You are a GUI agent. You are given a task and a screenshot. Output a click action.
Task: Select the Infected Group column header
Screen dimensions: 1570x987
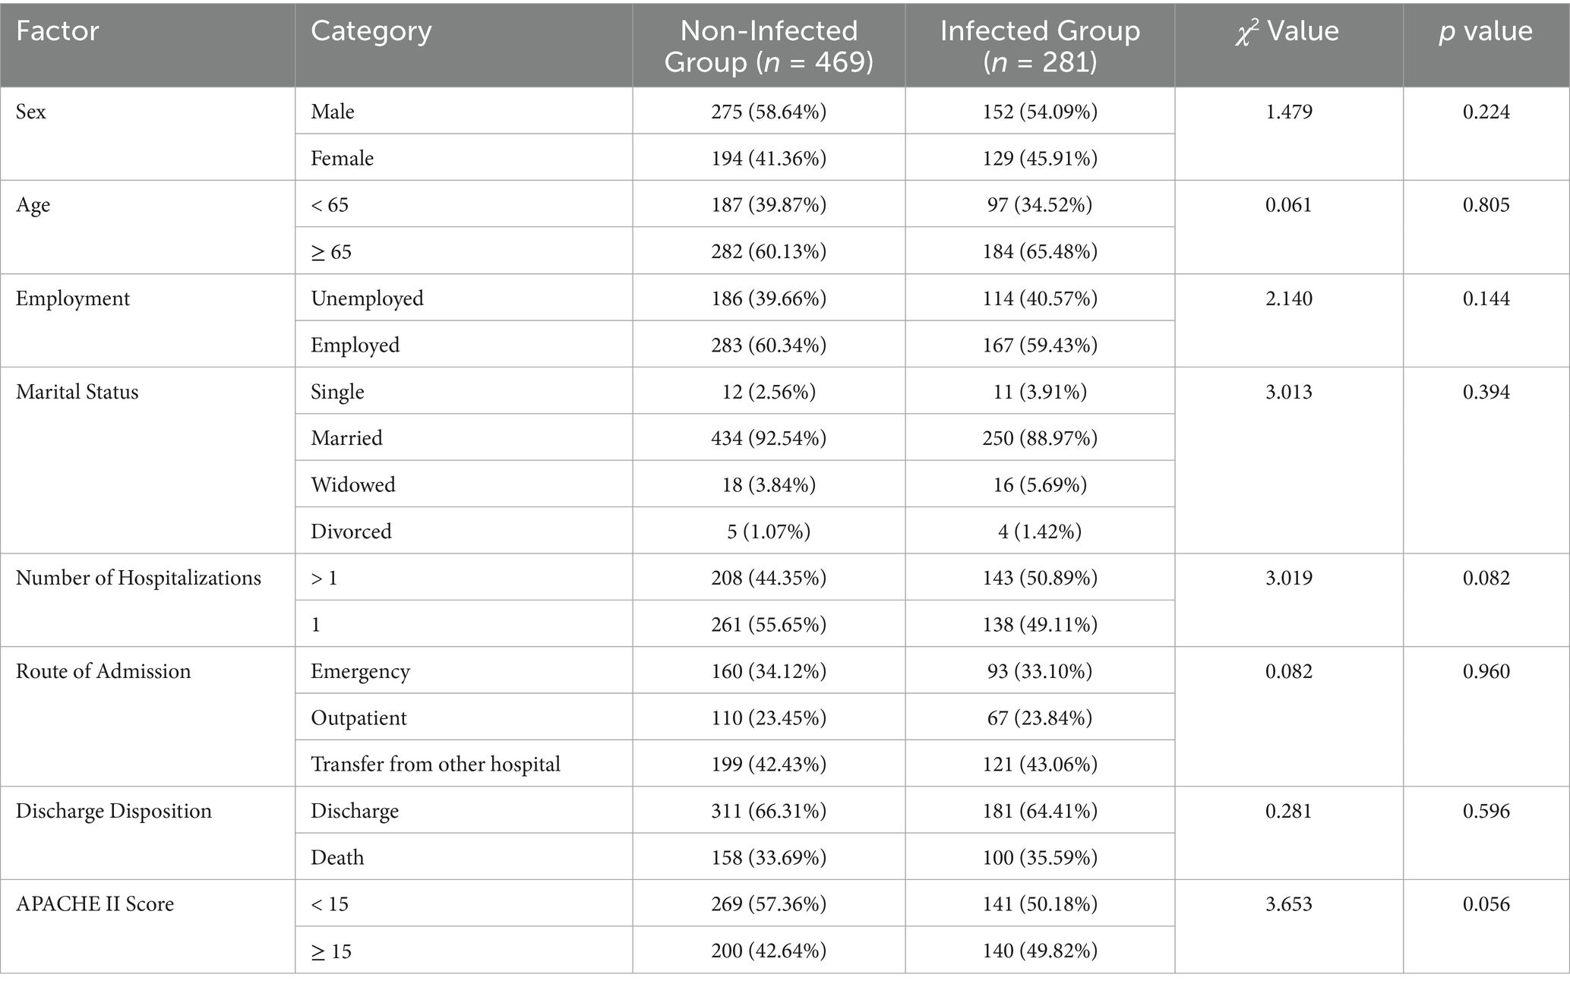tap(1039, 46)
